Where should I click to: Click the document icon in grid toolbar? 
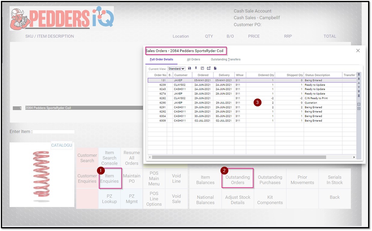215,68
